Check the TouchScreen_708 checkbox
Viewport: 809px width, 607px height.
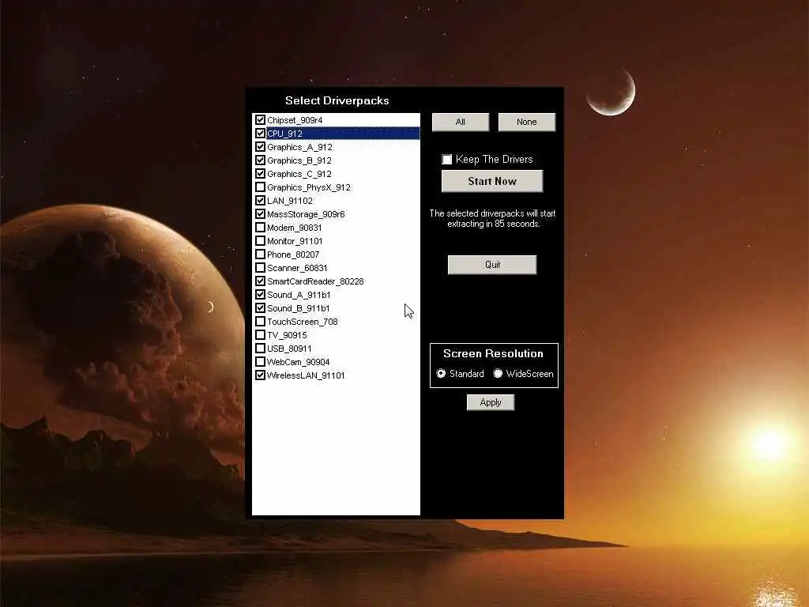point(260,321)
